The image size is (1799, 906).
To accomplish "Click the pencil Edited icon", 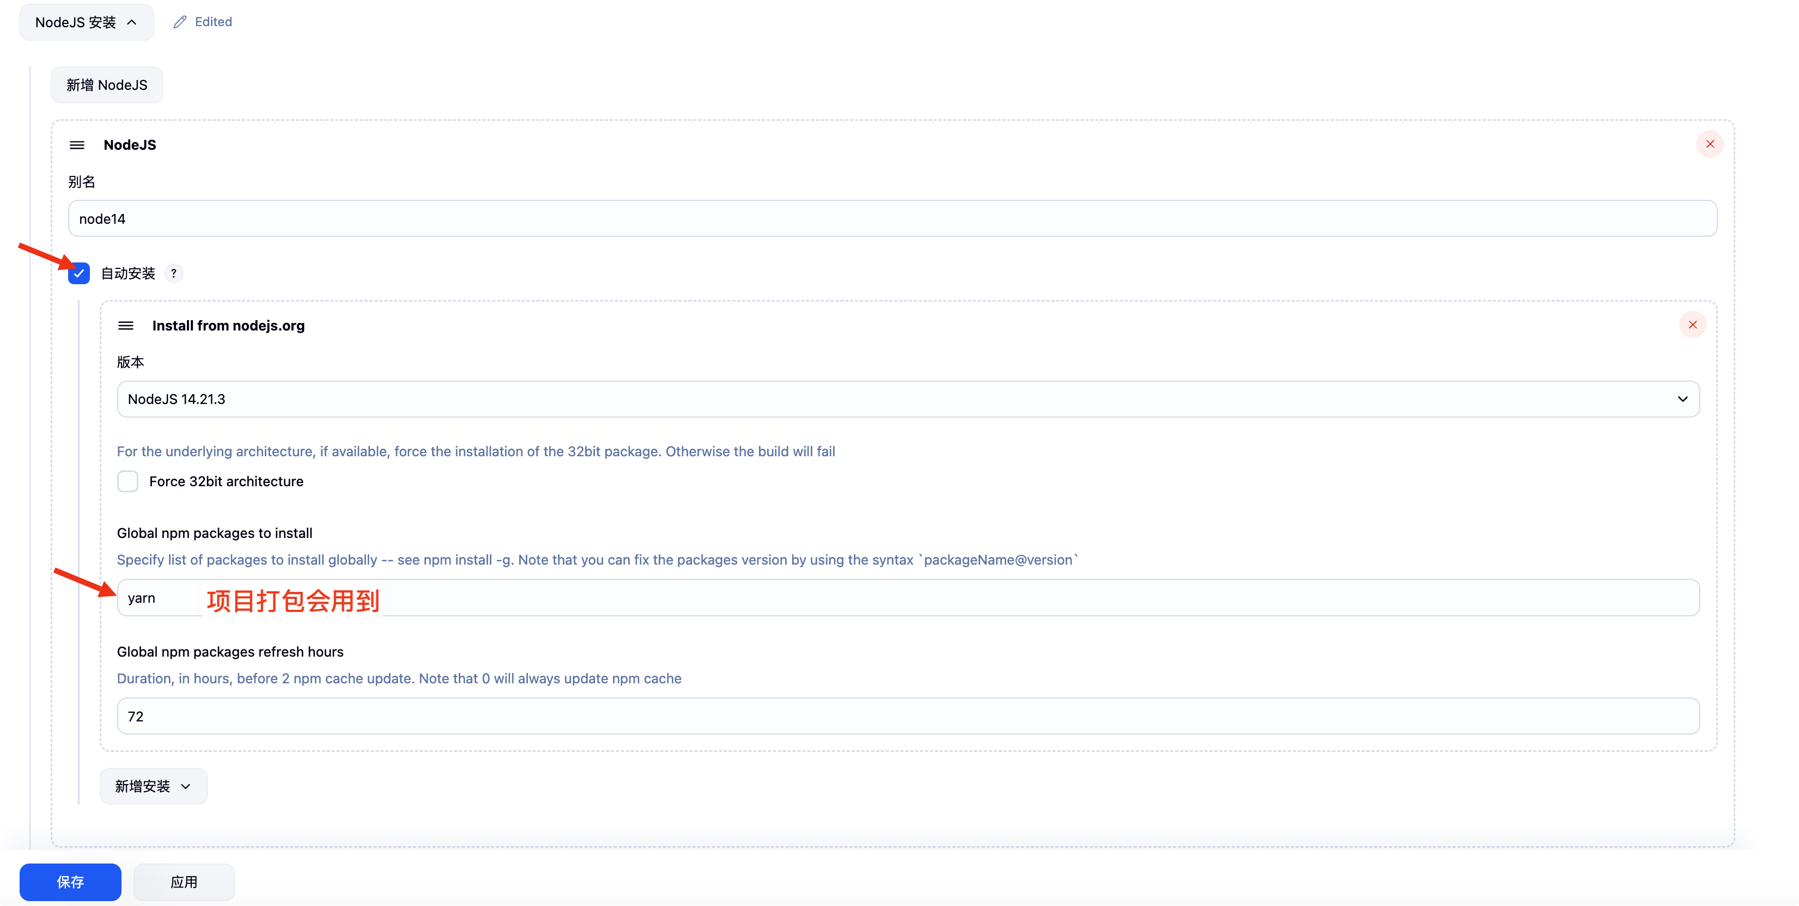I will [x=180, y=22].
